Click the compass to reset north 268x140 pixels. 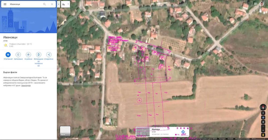tap(263, 107)
